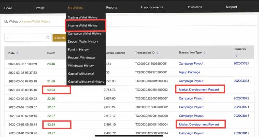This screenshot has width=259, height=137.
Task: Click remark 202003012
Action: (242, 133)
